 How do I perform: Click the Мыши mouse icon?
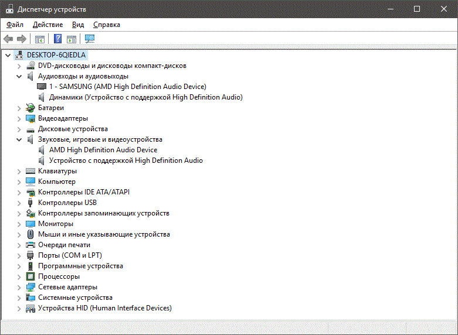[30, 234]
